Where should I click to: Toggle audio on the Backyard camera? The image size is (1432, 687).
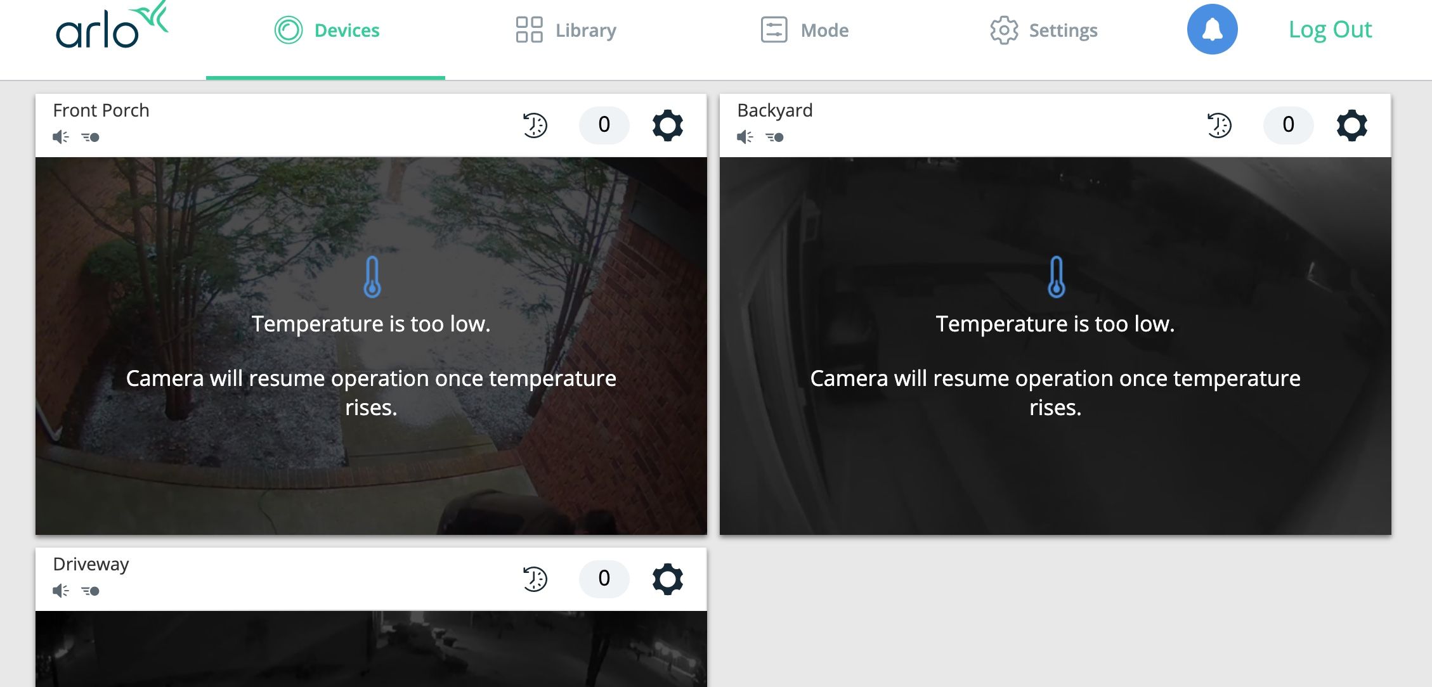(x=743, y=136)
